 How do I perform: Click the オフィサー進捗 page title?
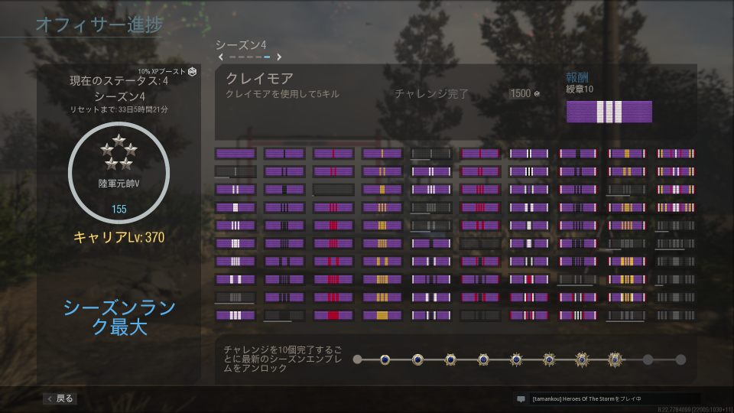[99, 24]
